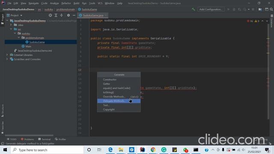Expand the .idea folder

coord(11,25)
